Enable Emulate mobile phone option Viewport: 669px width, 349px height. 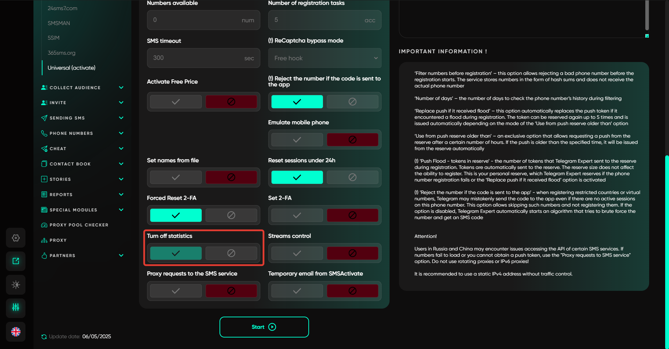[x=297, y=140]
